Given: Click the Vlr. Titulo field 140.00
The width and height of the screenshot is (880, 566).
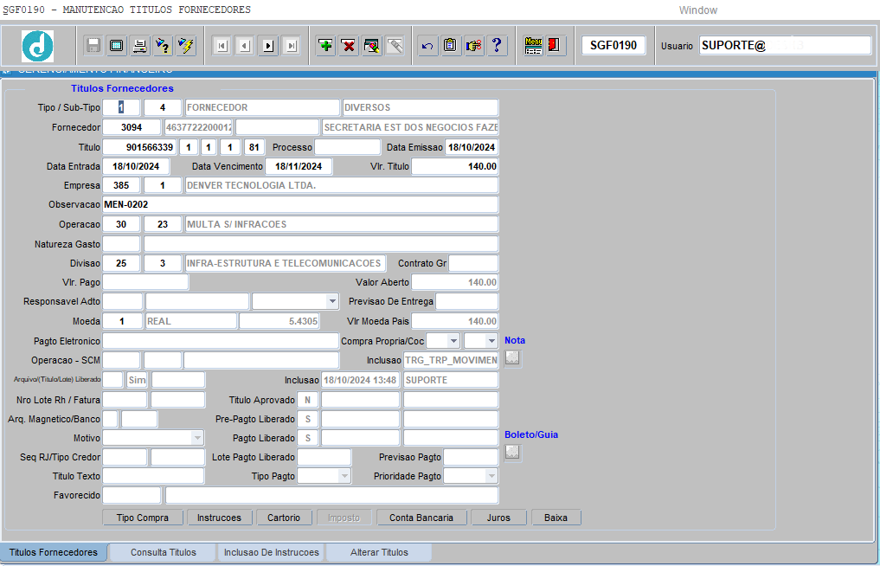Looking at the screenshot, I should point(455,166).
